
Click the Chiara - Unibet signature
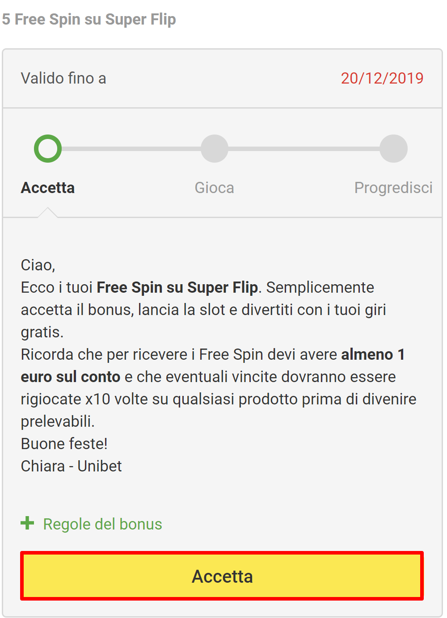pos(71,466)
